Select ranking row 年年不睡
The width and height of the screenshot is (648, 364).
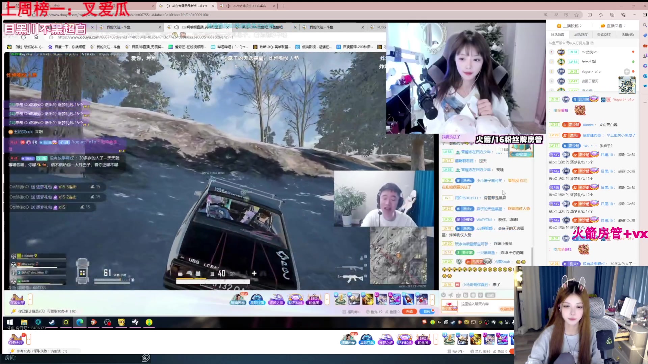pos(592,62)
